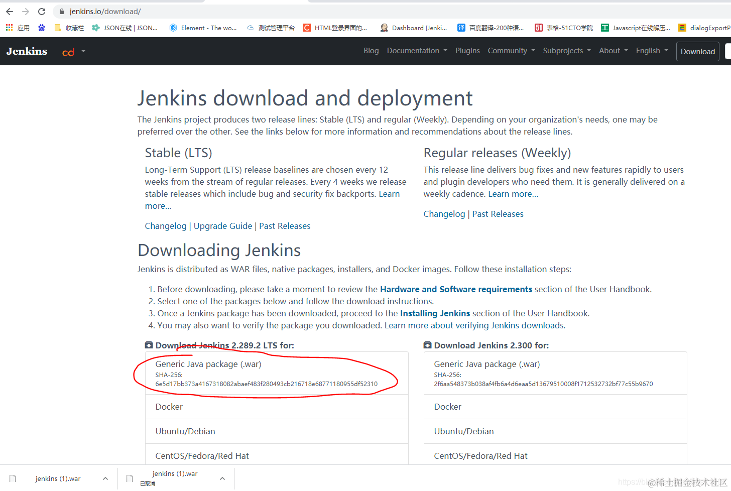The height and width of the screenshot is (491, 731).
Task: Open the Weekly Changelog link
Action: [x=444, y=214]
